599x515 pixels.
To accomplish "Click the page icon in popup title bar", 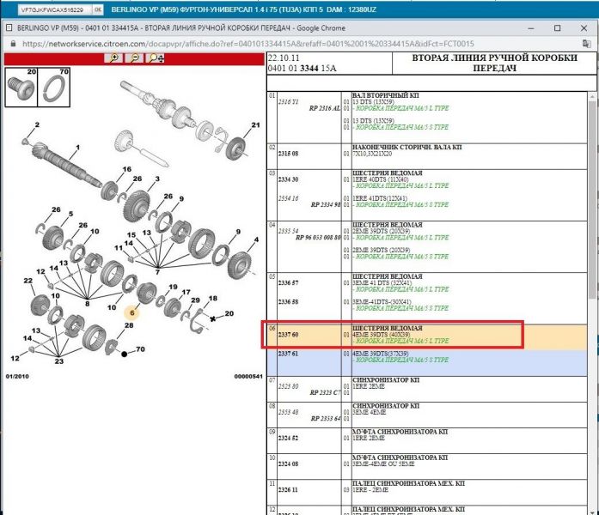I will tap(9, 27).
